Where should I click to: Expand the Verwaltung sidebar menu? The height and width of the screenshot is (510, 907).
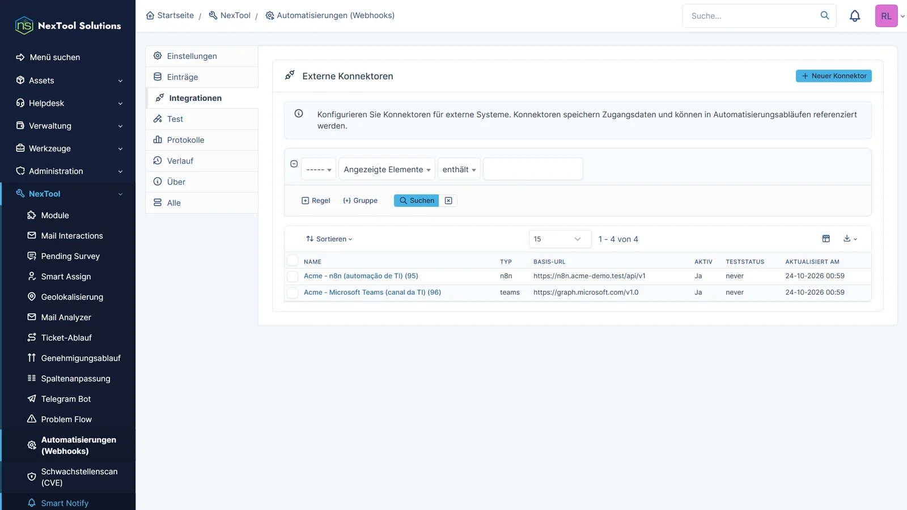pyautogui.click(x=68, y=126)
